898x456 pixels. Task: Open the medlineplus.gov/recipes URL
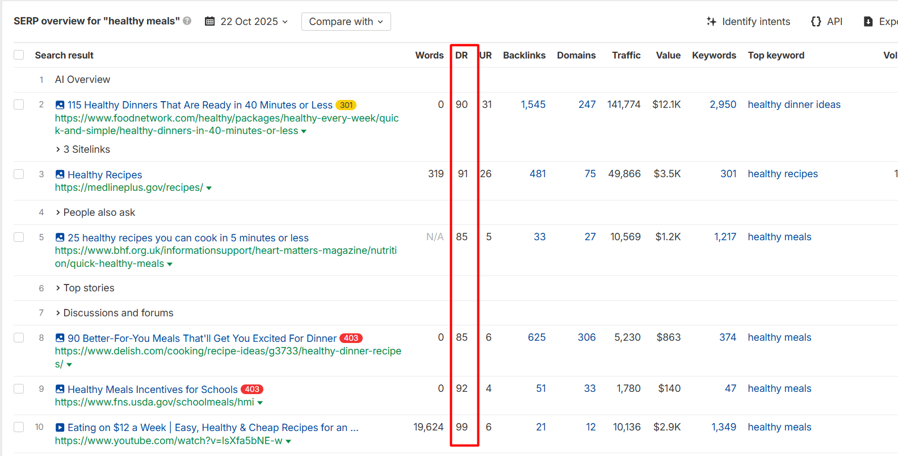click(129, 187)
